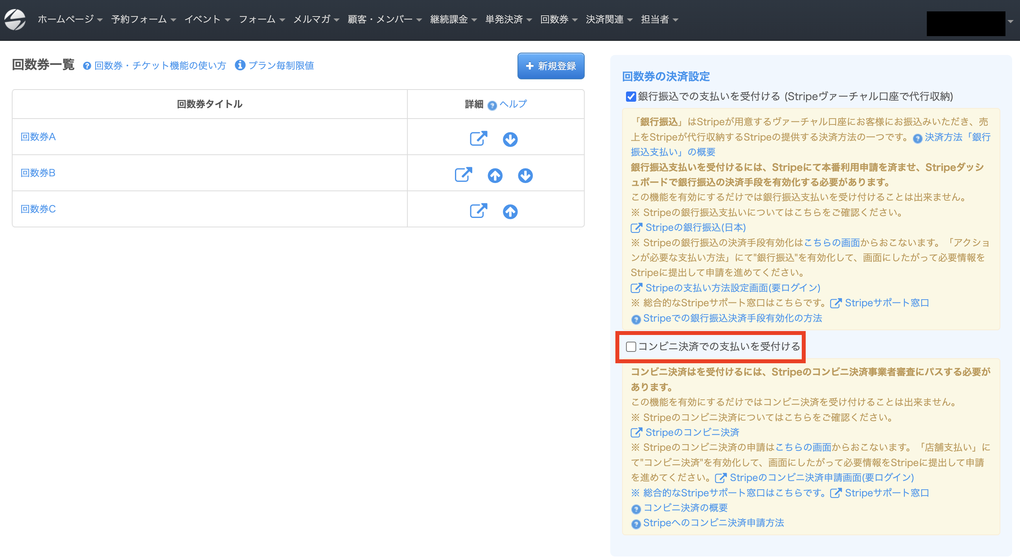The image size is (1020, 560).
Task: Open Stripeの銀行振込(日本) link
Action: click(x=696, y=227)
